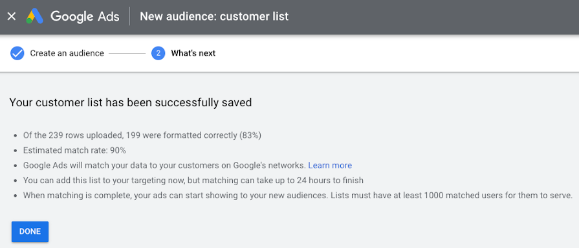
Task: Select the blue checkmark completed-step icon
Action: point(17,53)
